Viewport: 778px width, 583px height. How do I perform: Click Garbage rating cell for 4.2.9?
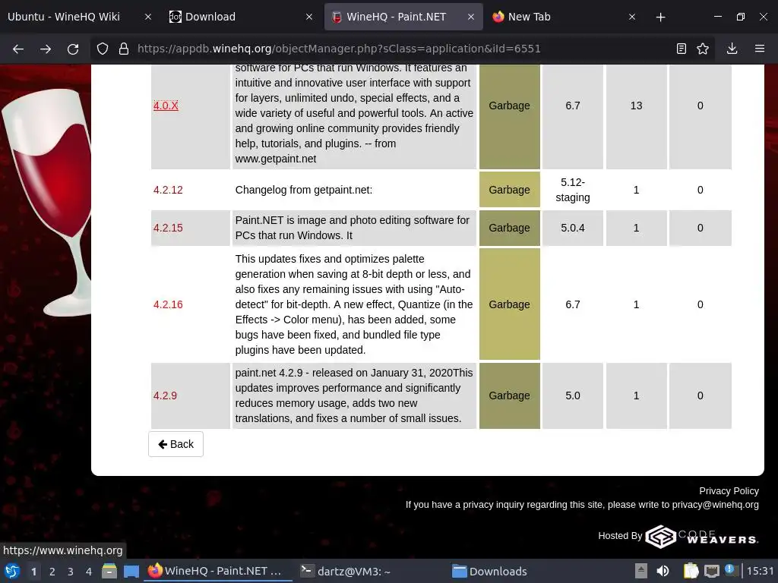510,395
